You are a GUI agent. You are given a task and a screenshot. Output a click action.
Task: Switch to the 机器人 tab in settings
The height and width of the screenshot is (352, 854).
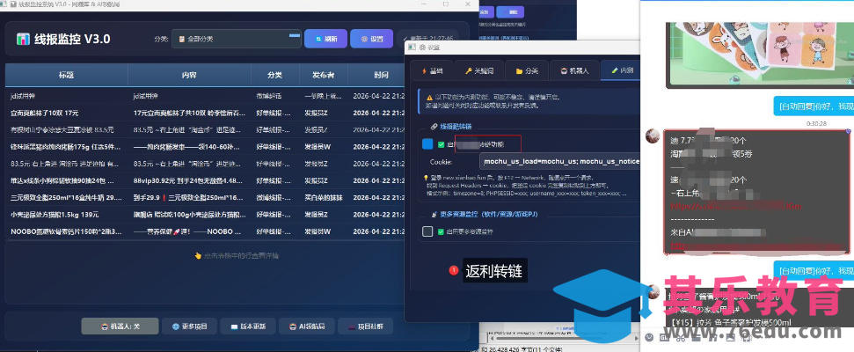pyautogui.click(x=574, y=70)
